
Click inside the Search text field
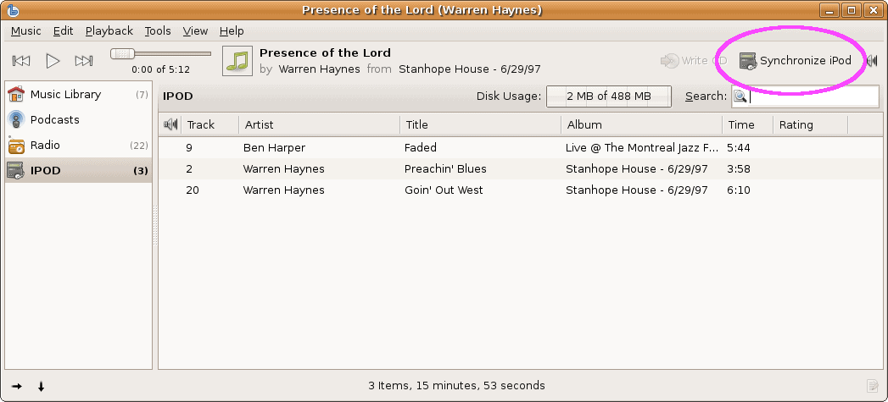coord(813,96)
